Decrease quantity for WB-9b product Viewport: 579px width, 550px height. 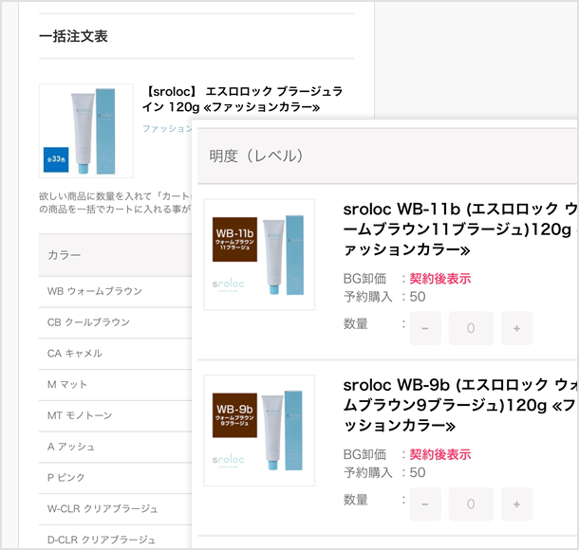click(x=425, y=504)
